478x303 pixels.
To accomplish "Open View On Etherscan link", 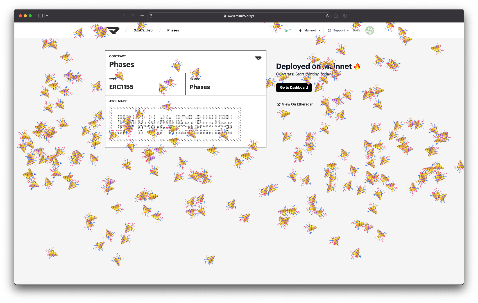I will (x=298, y=104).
